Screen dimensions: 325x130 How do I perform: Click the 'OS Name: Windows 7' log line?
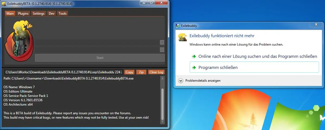19,87
